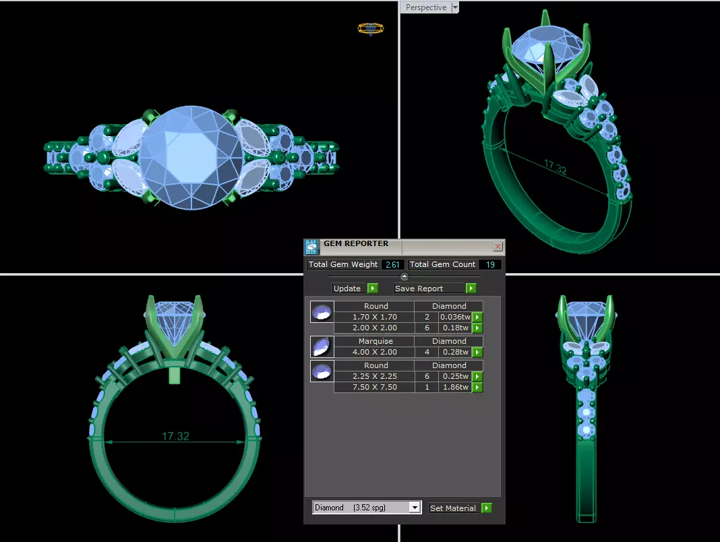Click green arrow for 0.036tw row
Screen dimensions: 720x542
477,317
